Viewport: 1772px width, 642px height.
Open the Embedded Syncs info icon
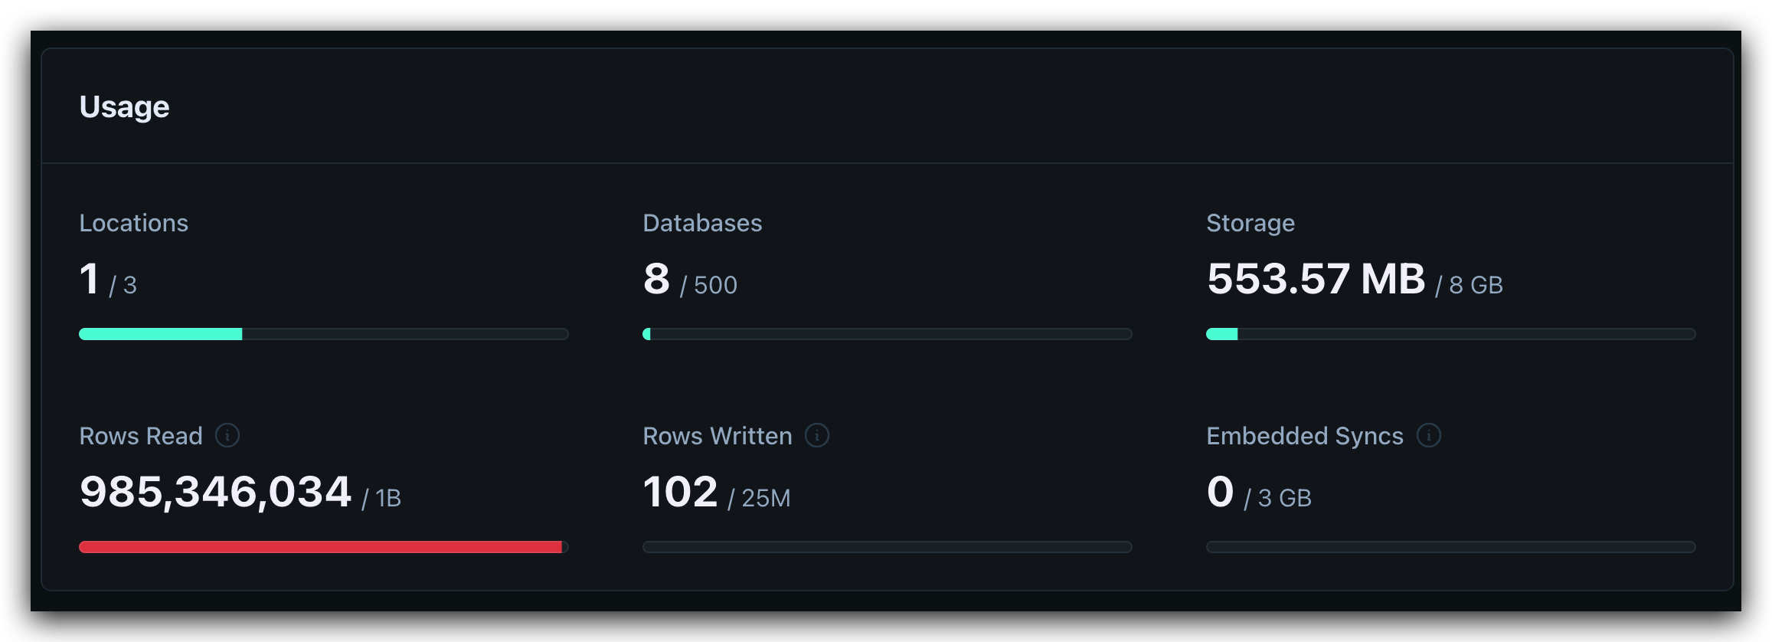[x=1429, y=435]
